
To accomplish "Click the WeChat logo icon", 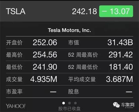I will pos(116,105).
